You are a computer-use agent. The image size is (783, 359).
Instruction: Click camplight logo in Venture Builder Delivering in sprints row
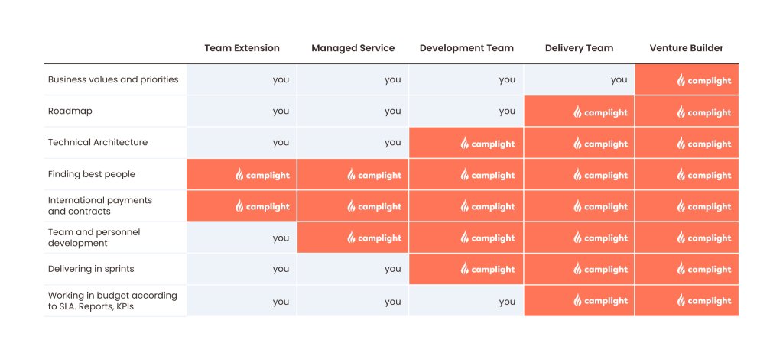click(x=704, y=269)
